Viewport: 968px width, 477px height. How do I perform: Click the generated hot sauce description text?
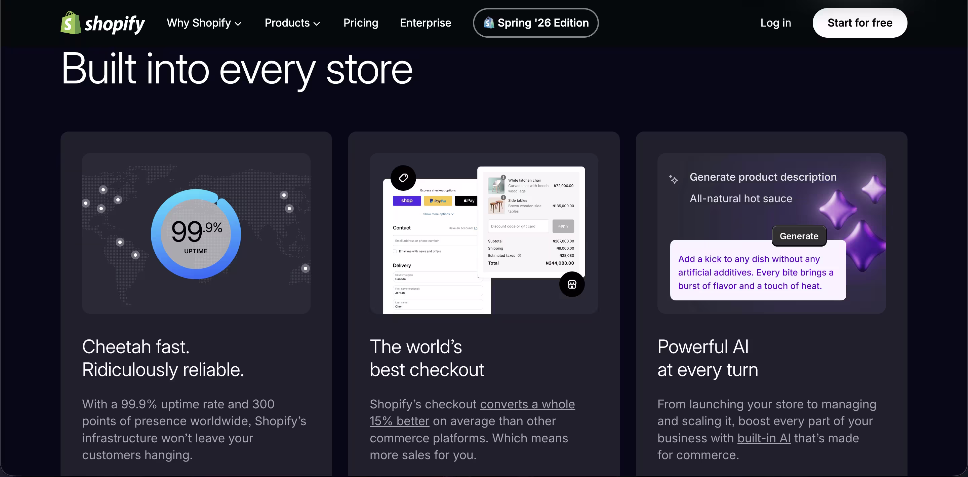(755, 272)
